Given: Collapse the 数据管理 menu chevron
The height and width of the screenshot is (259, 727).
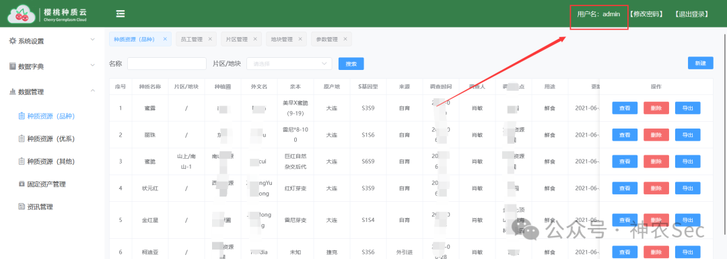Looking at the screenshot, I should pos(93,91).
